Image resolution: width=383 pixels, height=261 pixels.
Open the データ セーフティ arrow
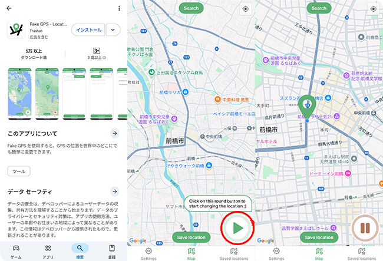[x=114, y=191]
